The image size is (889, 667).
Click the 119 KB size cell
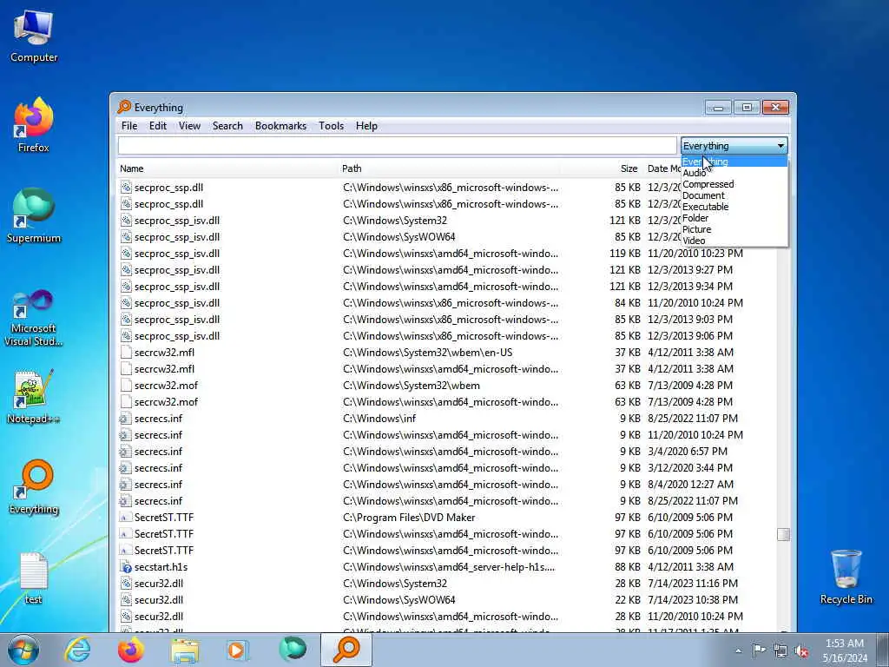625,253
